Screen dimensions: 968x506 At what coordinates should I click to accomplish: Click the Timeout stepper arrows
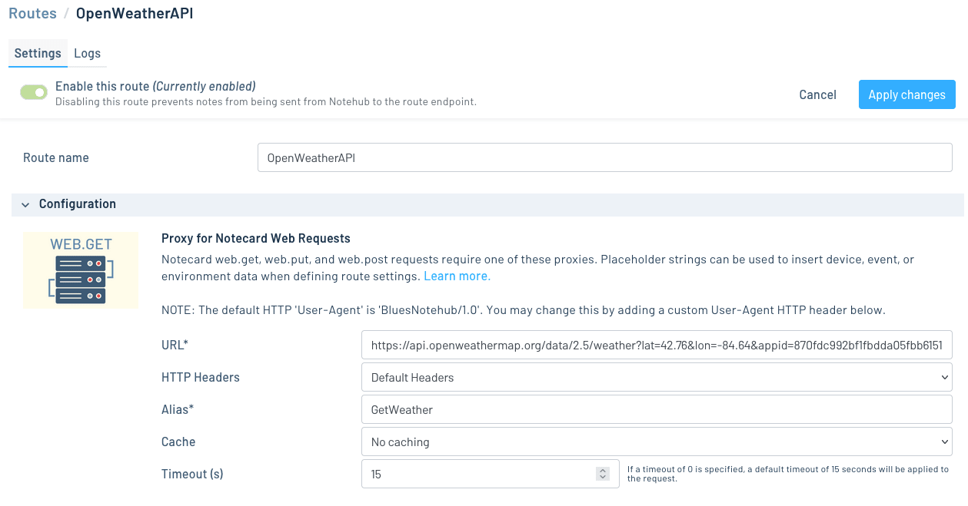pyautogui.click(x=603, y=475)
